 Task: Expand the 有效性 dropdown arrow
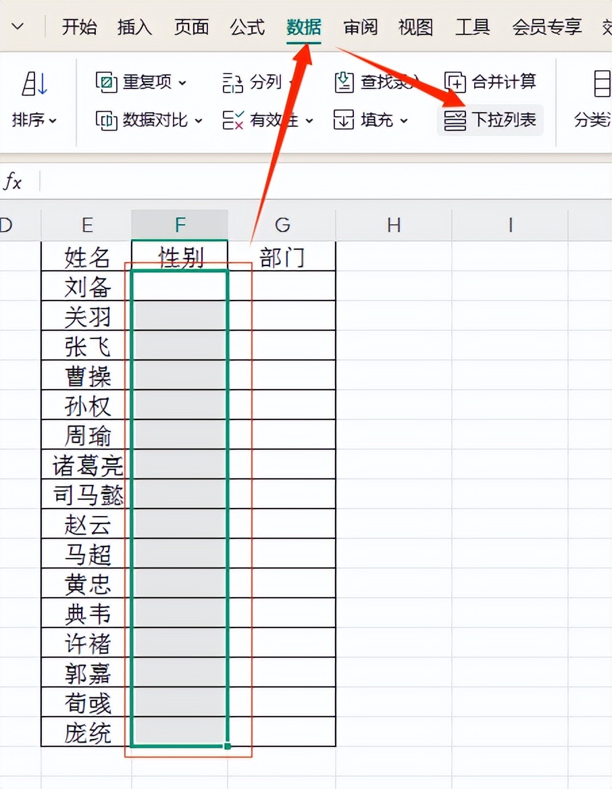point(309,121)
